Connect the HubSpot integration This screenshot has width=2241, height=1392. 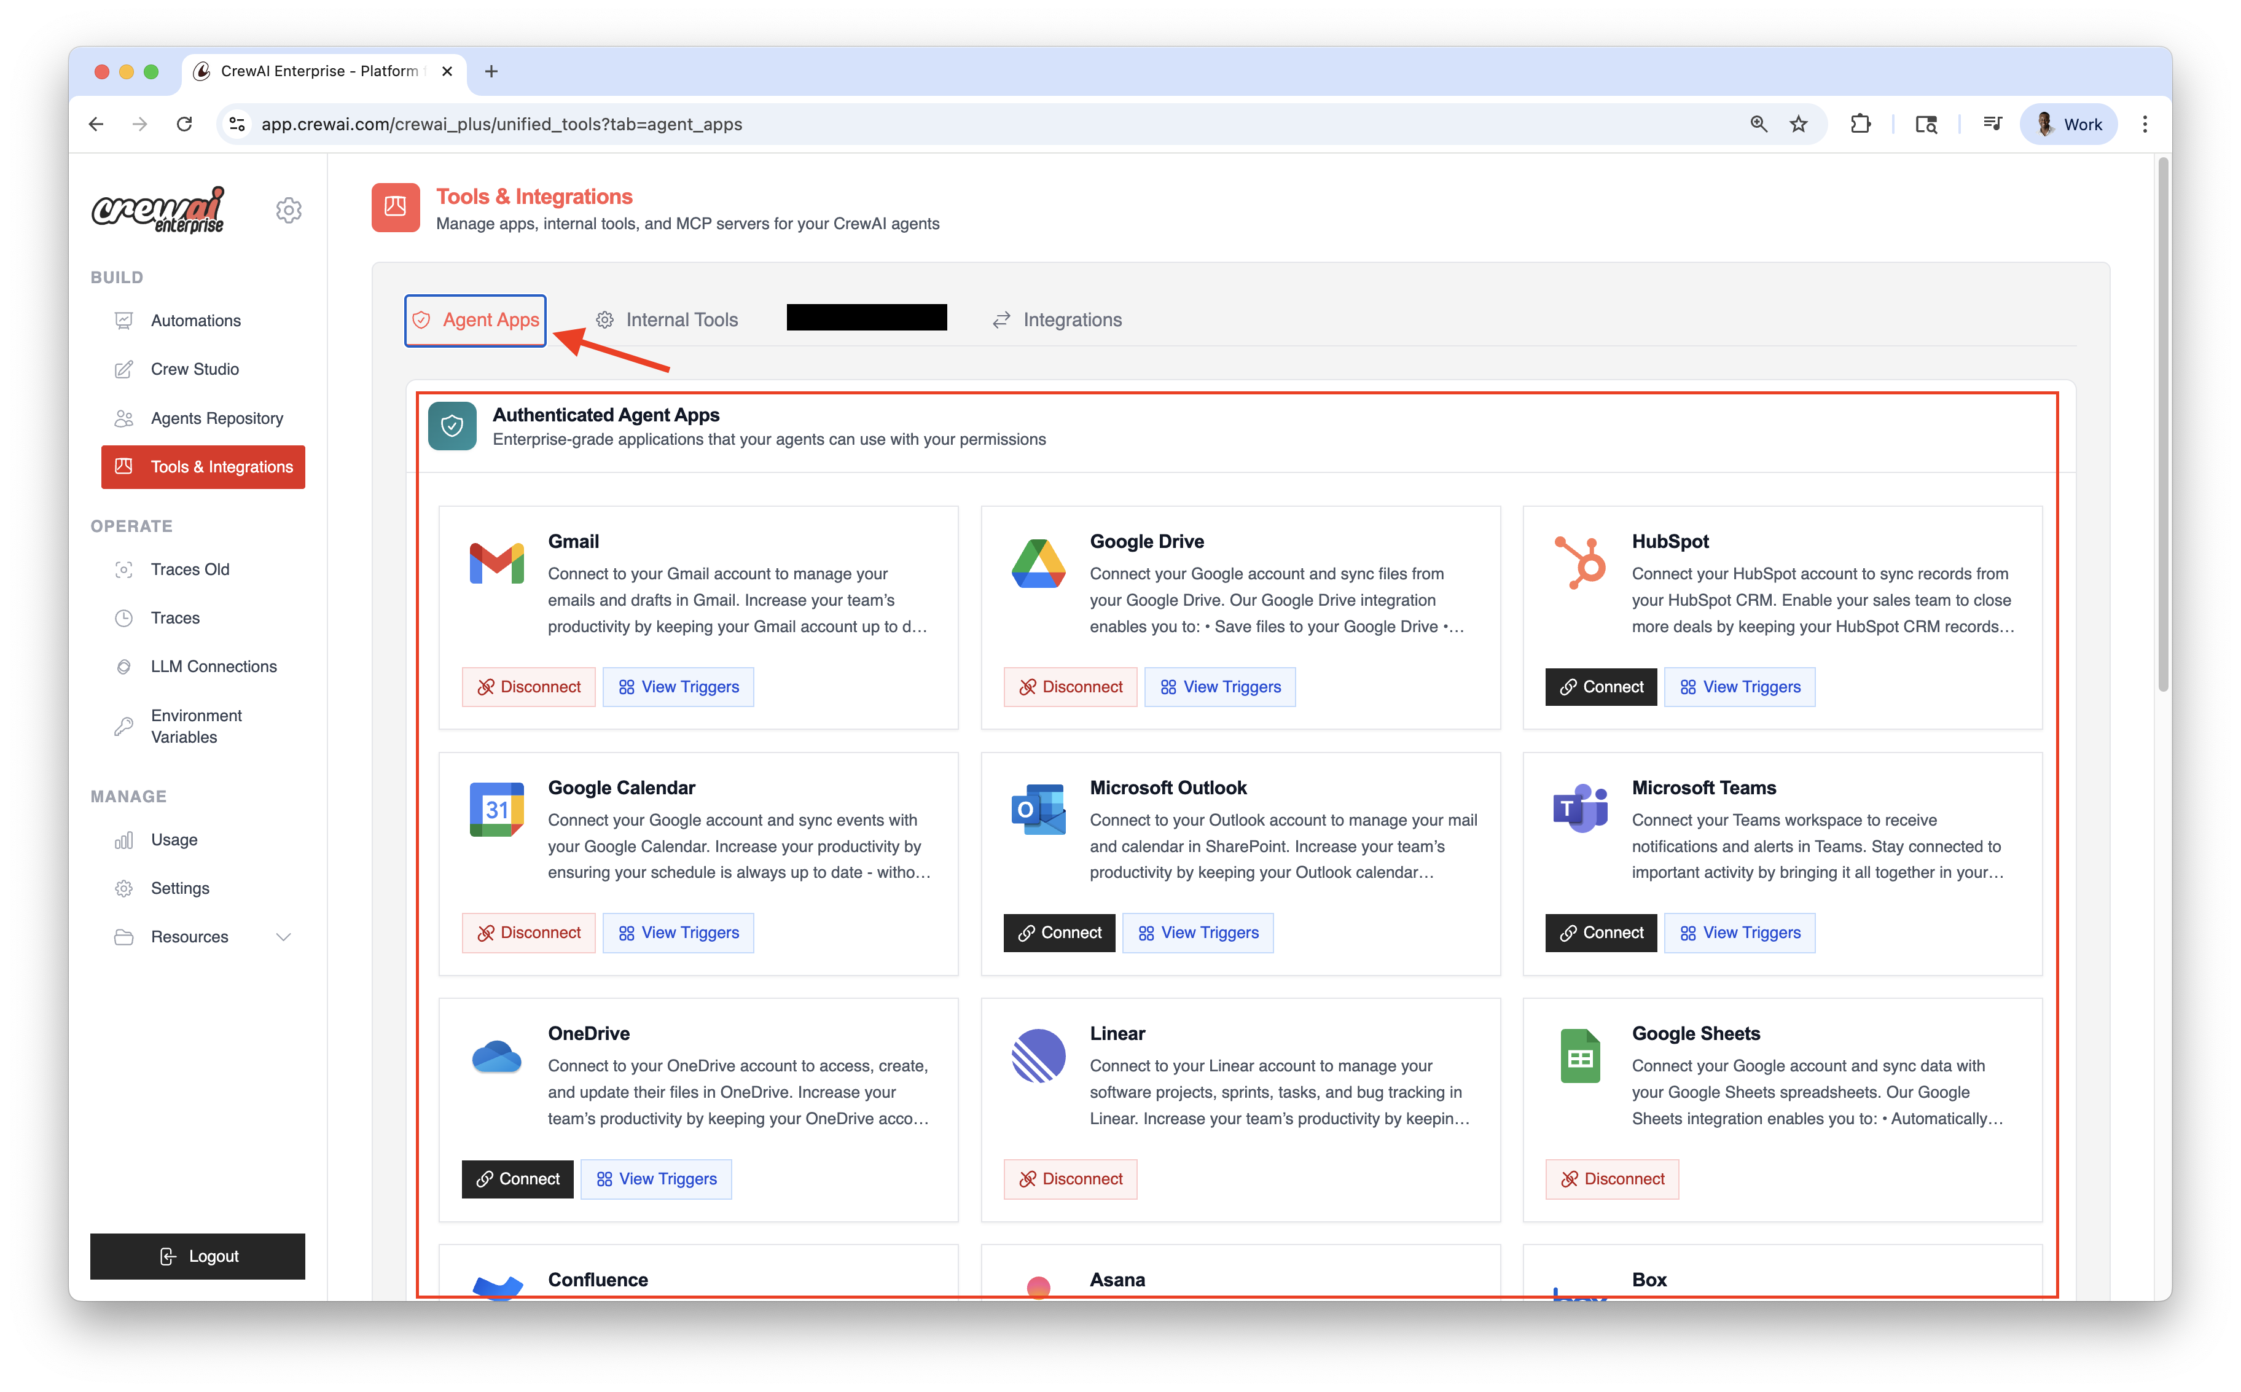click(1600, 686)
